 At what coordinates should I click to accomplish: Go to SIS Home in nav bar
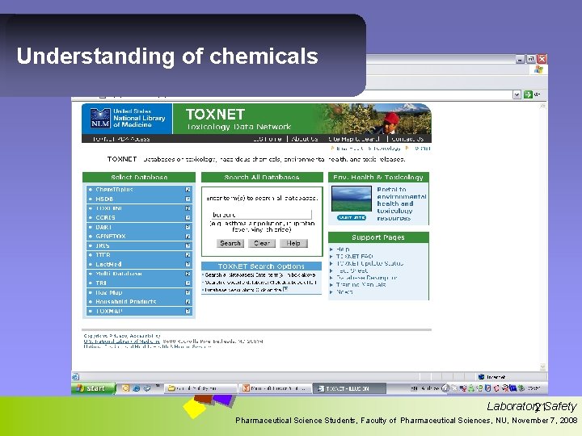[268, 139]
